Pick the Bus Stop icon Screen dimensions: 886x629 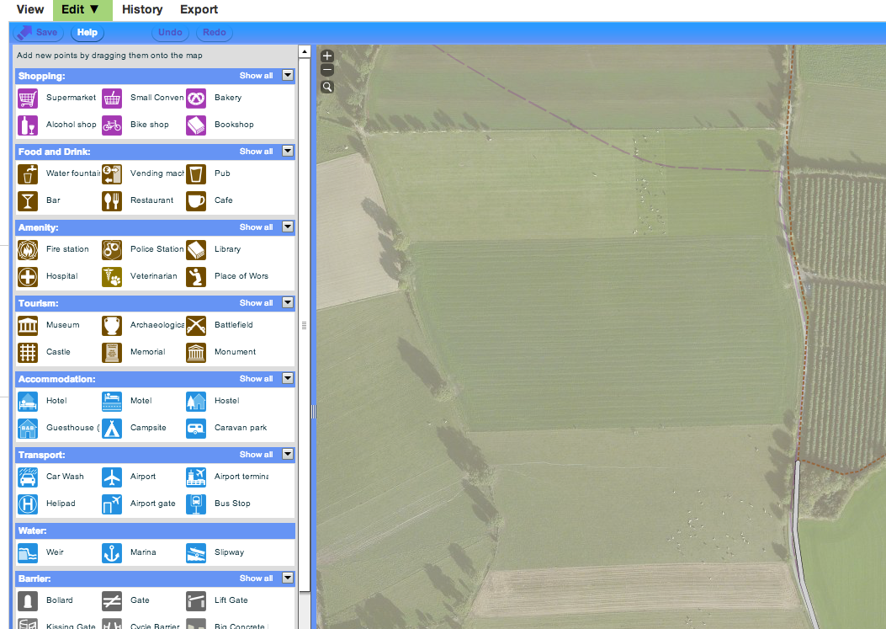tap(196, 504)
